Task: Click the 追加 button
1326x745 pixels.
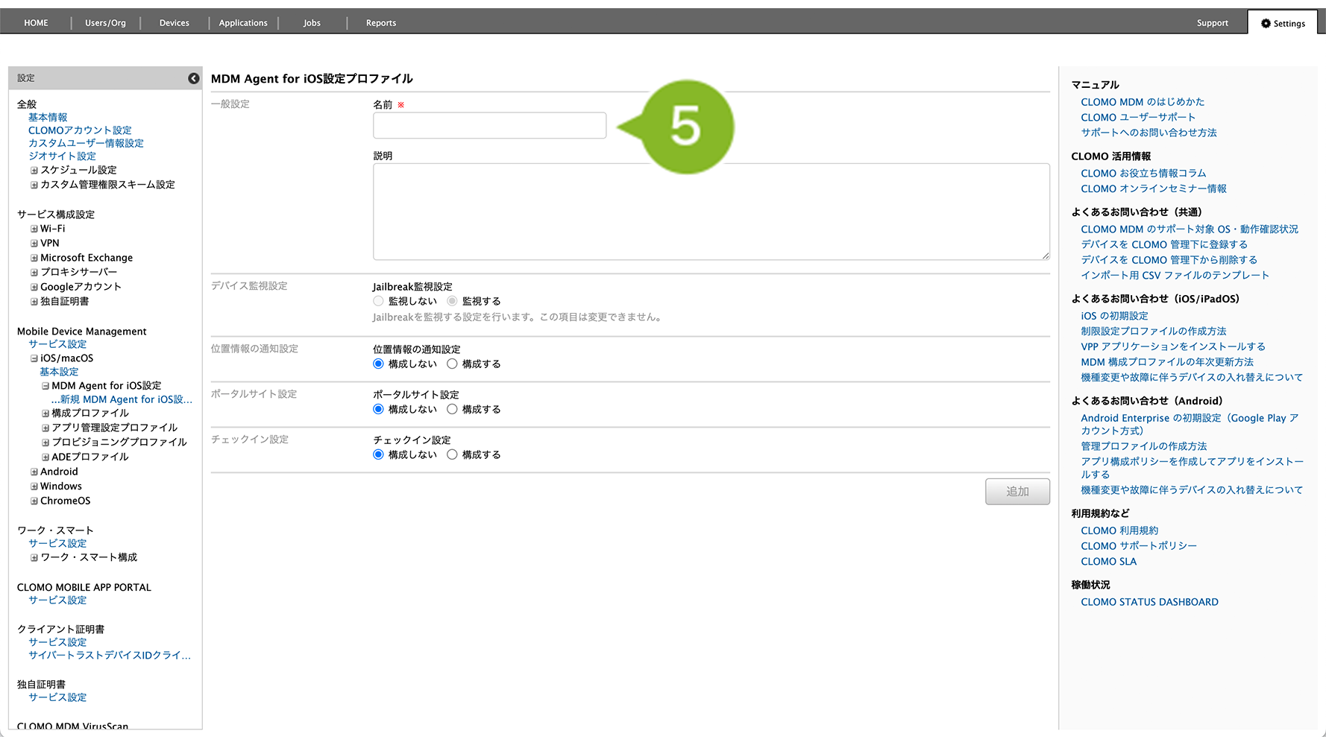Action: click(1017, 492)
